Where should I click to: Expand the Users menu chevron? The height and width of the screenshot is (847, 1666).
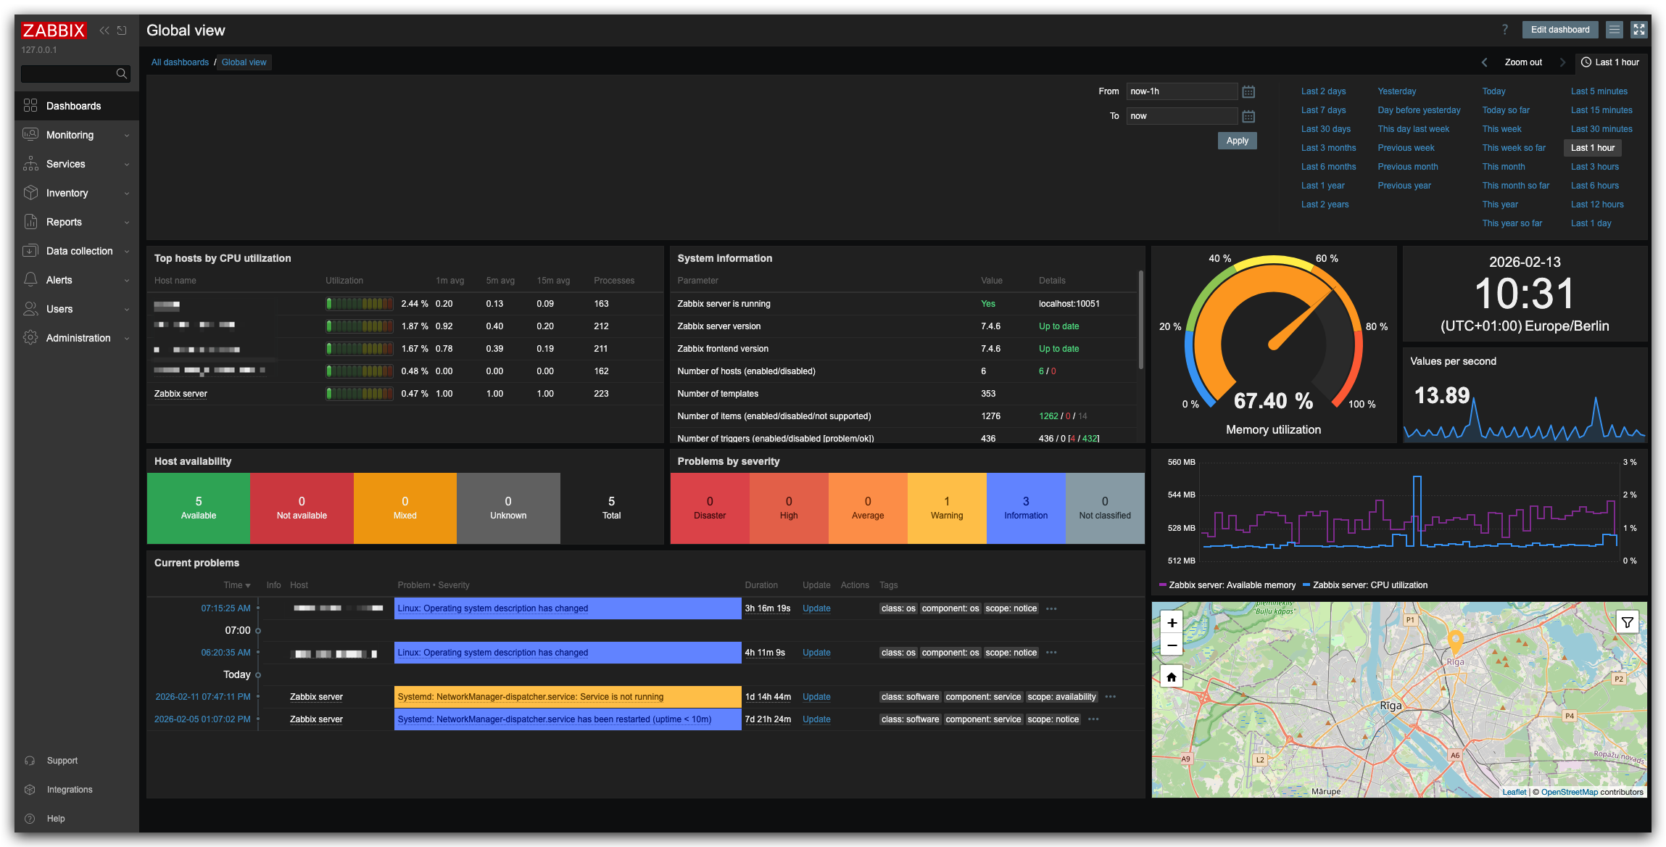click(x=127, y=310)
